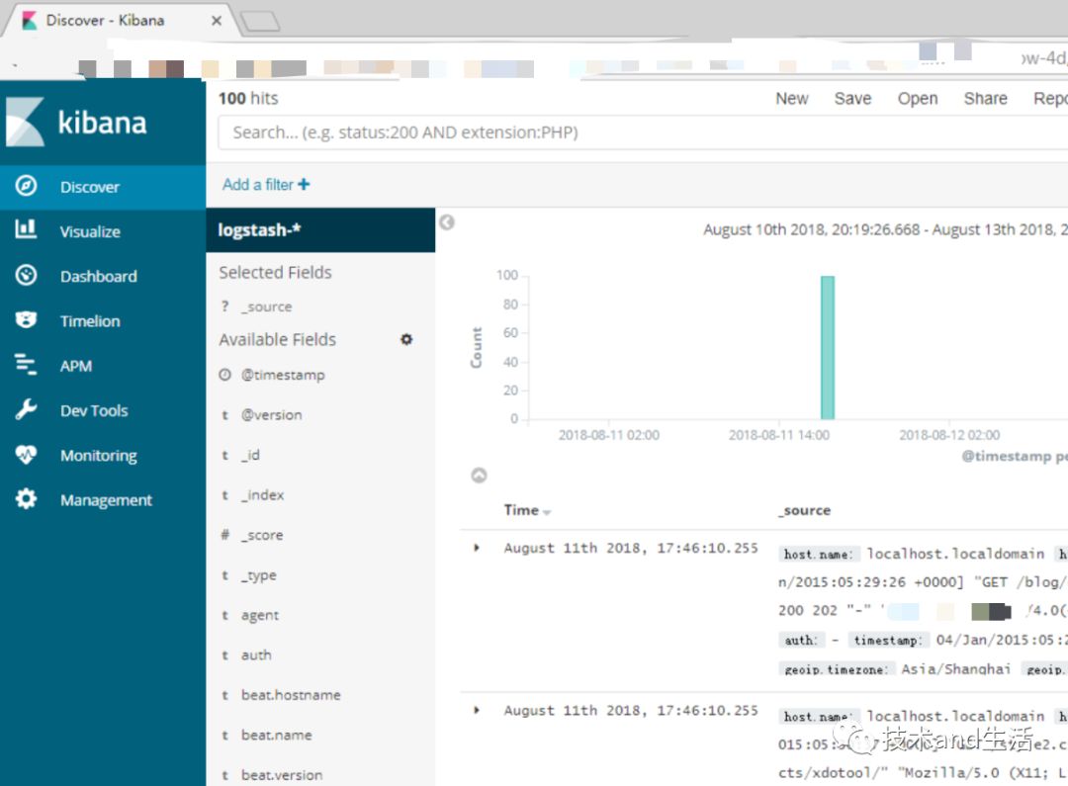The height and width of the screenshot is (786, 1068).
Task: Sort by Time column arrow
Action: click(547, 512)
